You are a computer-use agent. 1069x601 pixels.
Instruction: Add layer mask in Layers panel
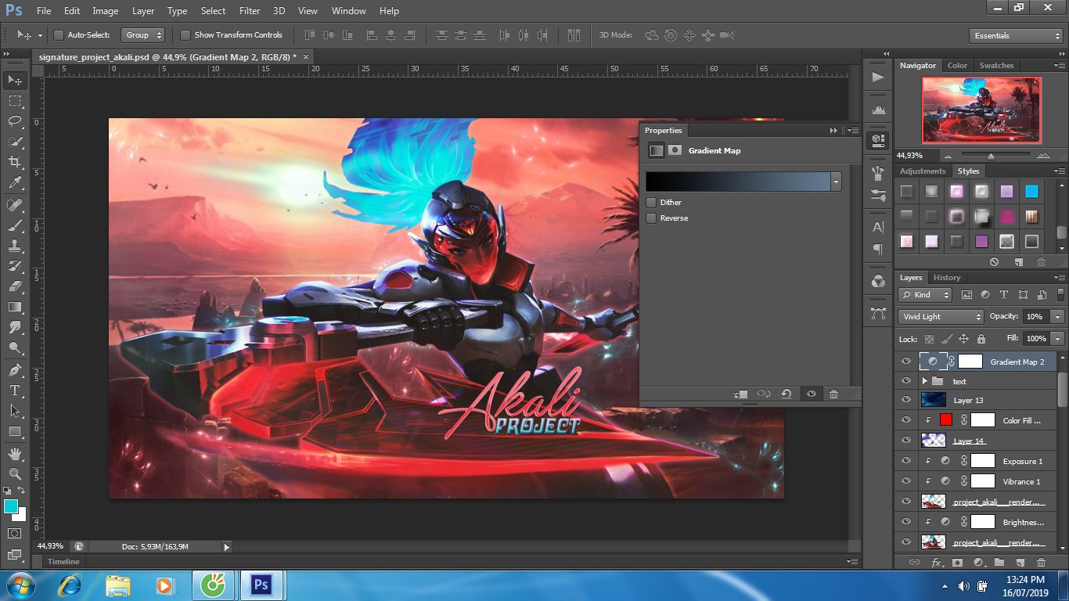click(x=957, y=562)
